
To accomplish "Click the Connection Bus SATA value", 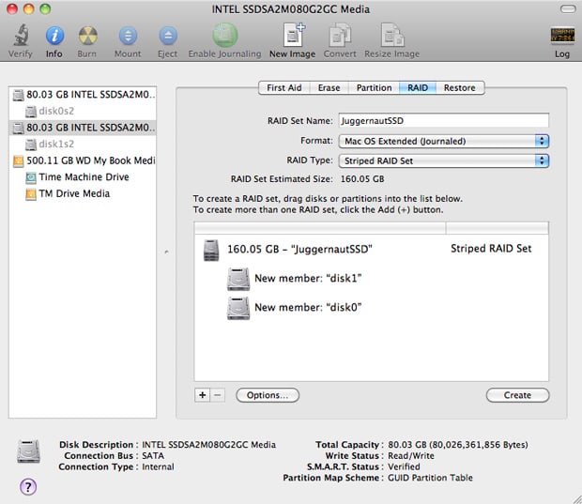I will click(x=153, y=456).
